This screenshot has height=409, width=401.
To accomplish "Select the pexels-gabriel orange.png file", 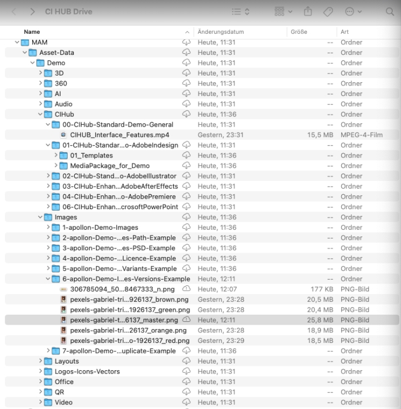I will [128, 330].
